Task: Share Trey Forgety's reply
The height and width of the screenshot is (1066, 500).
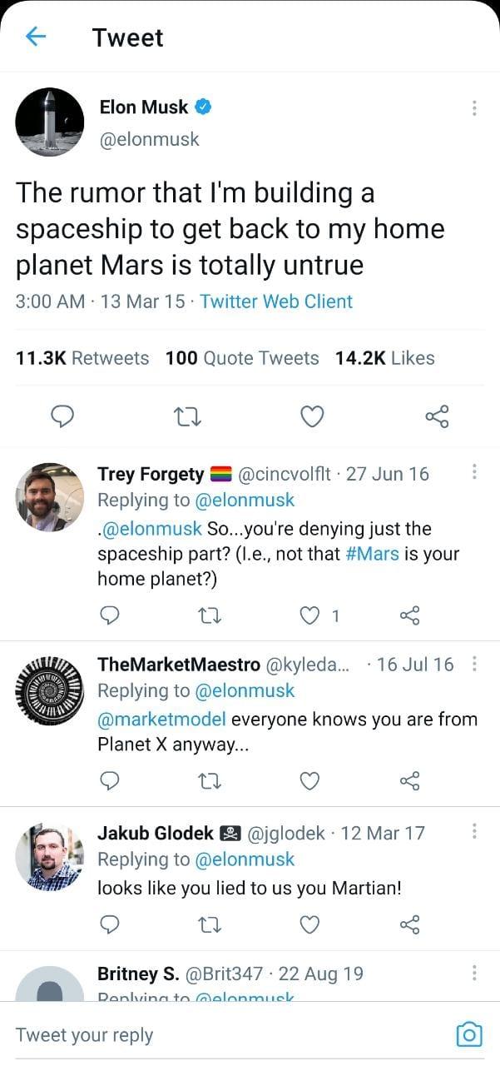Action: click(410, 615)
